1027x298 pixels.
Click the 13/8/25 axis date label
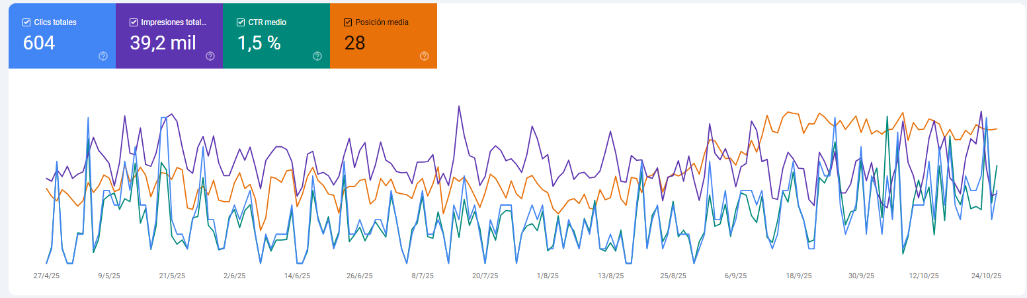[x=610, y=276]
